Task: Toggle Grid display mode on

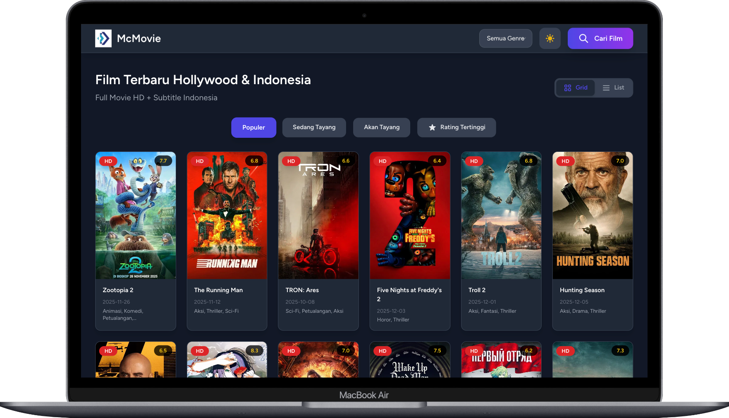Action: [x=576, y=87]
